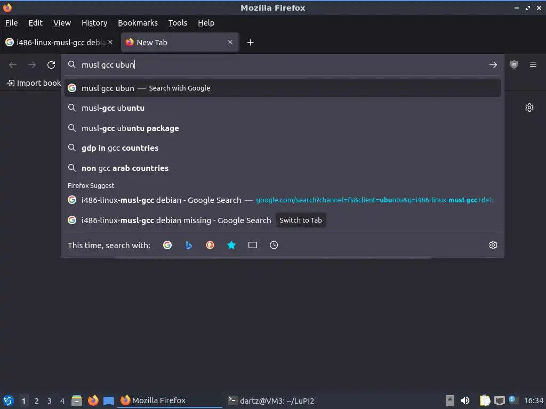
Task: Go forward with the forward arrow
Action: click(x=32, y=64)
